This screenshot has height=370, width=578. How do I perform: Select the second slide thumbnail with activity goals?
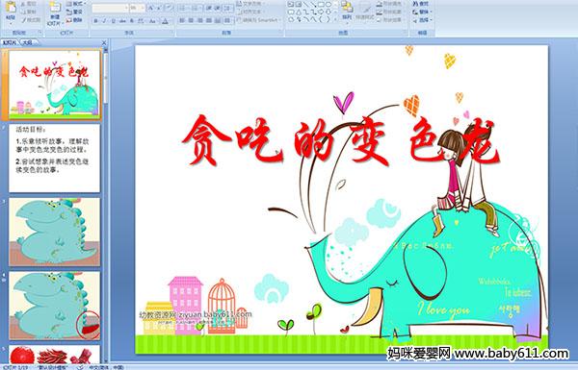point(54,159)
